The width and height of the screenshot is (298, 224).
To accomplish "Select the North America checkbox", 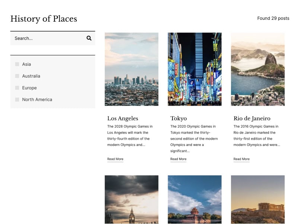I will [17, 100].
